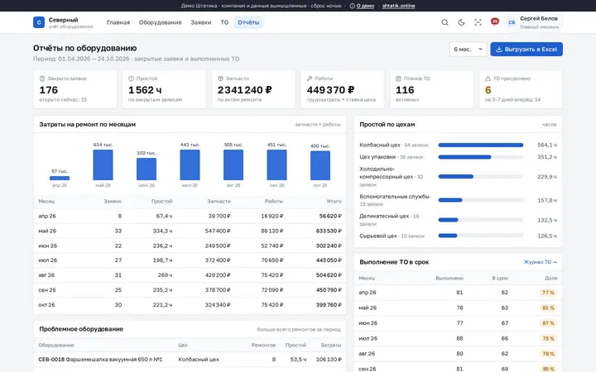
Task: Click the 116 planned ТО value
Action: point(405,90)
